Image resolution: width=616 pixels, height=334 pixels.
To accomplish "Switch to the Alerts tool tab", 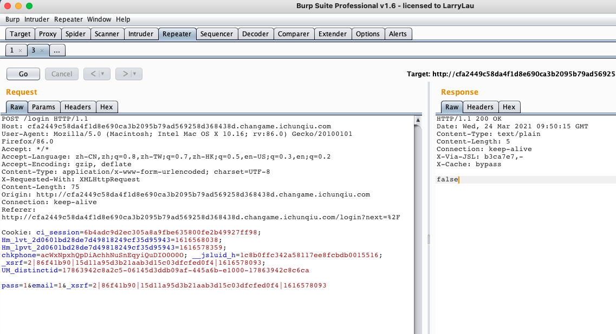I will 398,34.
